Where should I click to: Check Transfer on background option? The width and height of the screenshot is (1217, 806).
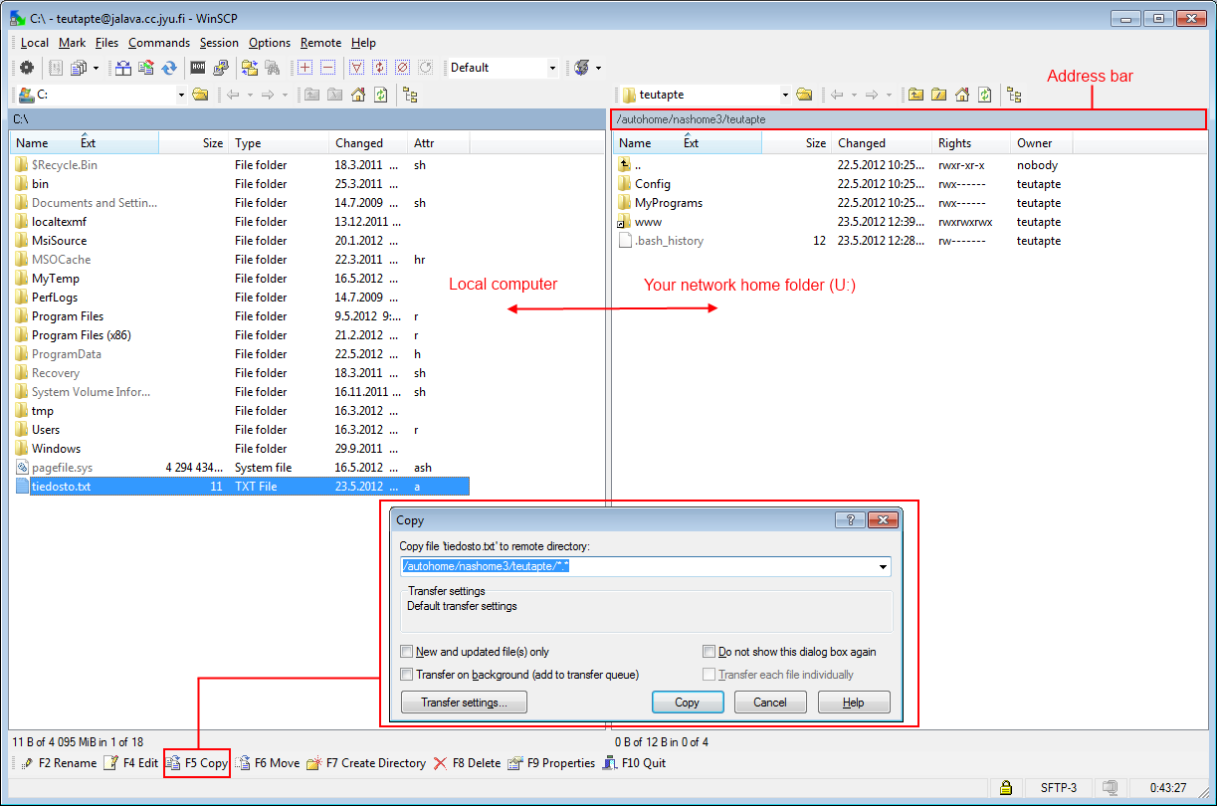click(x=406, y=675)
